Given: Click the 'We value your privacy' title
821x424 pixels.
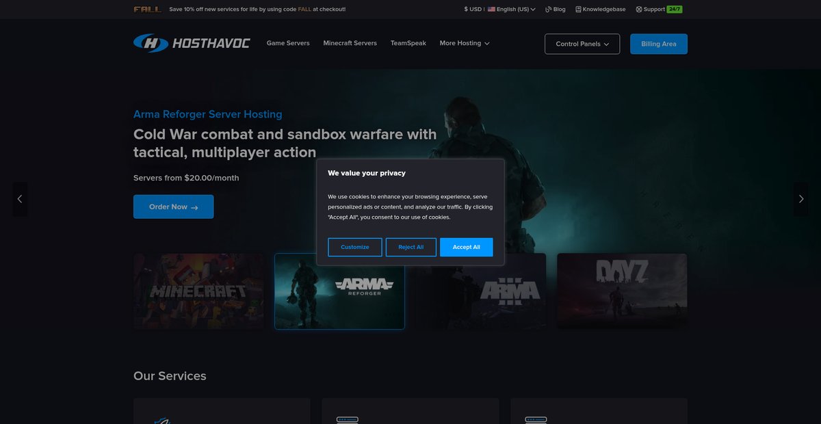Looking at the screenshot, I should pos(367,173).
